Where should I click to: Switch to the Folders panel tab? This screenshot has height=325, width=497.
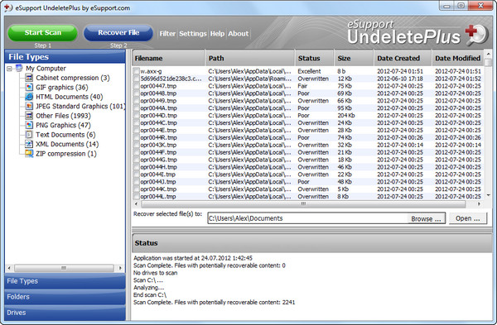click(x=65, y=297)
